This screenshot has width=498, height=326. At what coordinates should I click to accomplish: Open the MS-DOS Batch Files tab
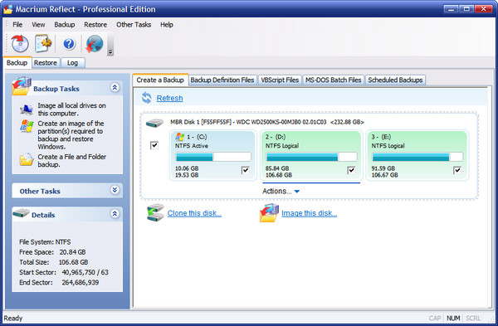point(333,80)
